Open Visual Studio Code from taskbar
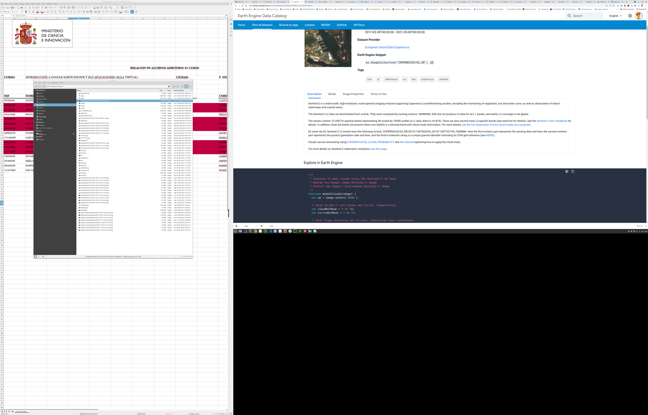Viewport: 648px width, 415px height. tap(270, 231)
